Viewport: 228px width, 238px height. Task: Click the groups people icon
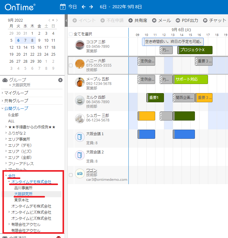[x=5, y=80]
